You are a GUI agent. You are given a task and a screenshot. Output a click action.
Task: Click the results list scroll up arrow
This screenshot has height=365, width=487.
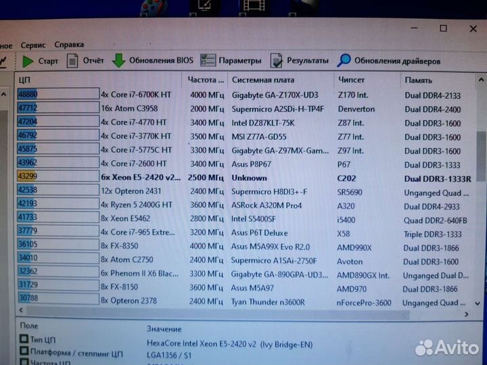(481, 80)
